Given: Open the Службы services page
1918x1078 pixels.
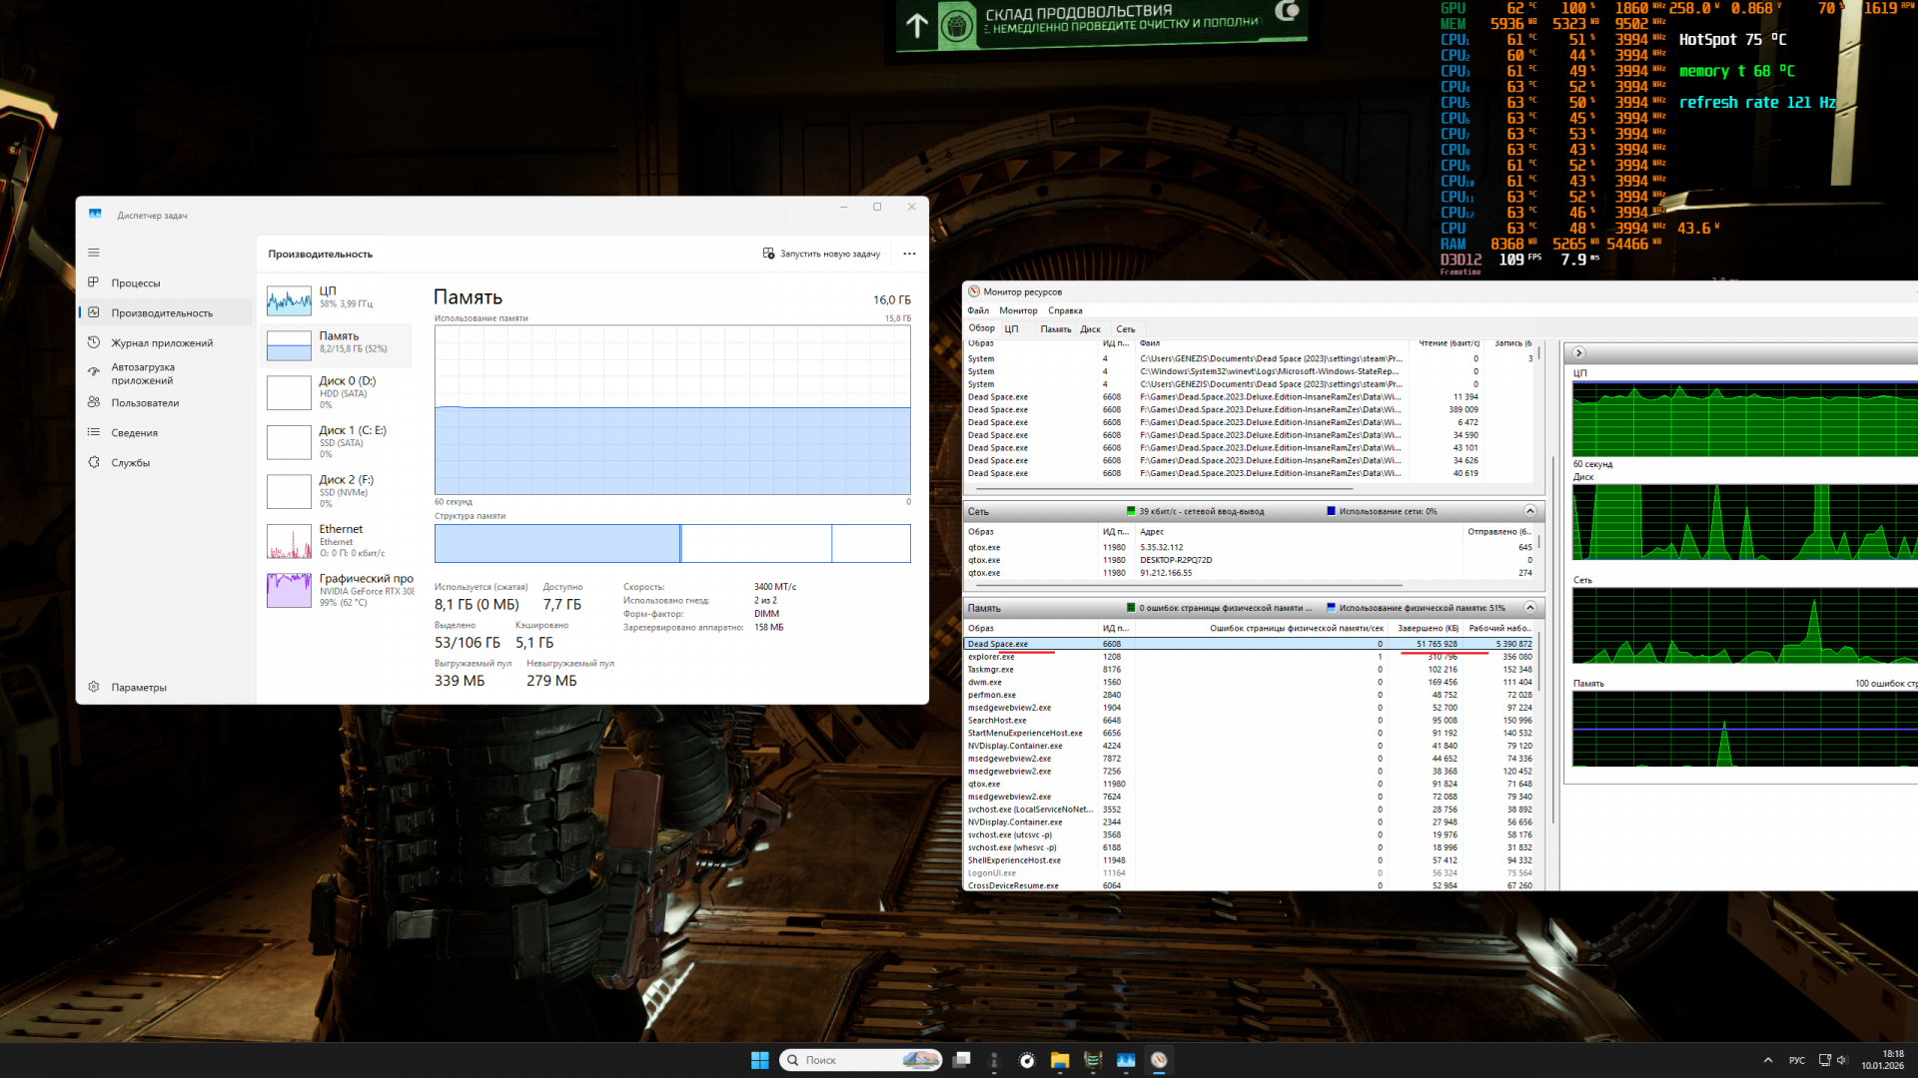Looking at the screenshot, I should pos(131,463).
